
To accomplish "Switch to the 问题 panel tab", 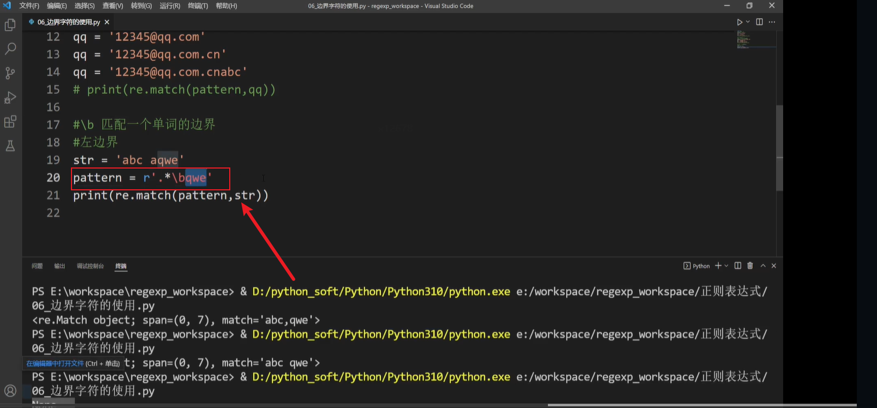I will click(37, 266).
